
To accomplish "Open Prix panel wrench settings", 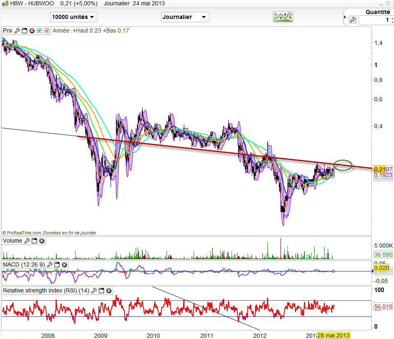I will (x=17, y=30).
